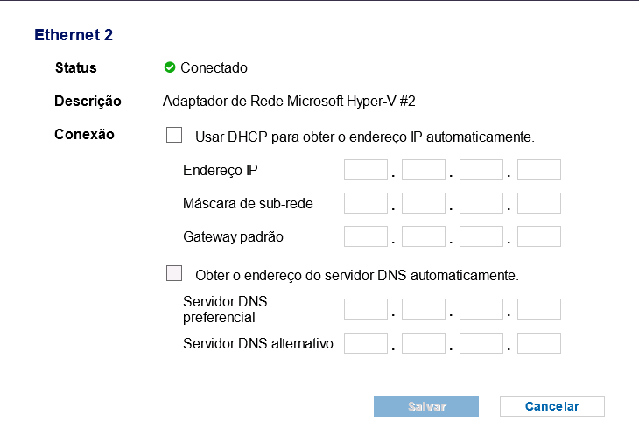Screen dimensions: 639x436
Task: Focus third octet of Servidor DNS alternativo
Action: pyautogui.click(x=481, y=343)
